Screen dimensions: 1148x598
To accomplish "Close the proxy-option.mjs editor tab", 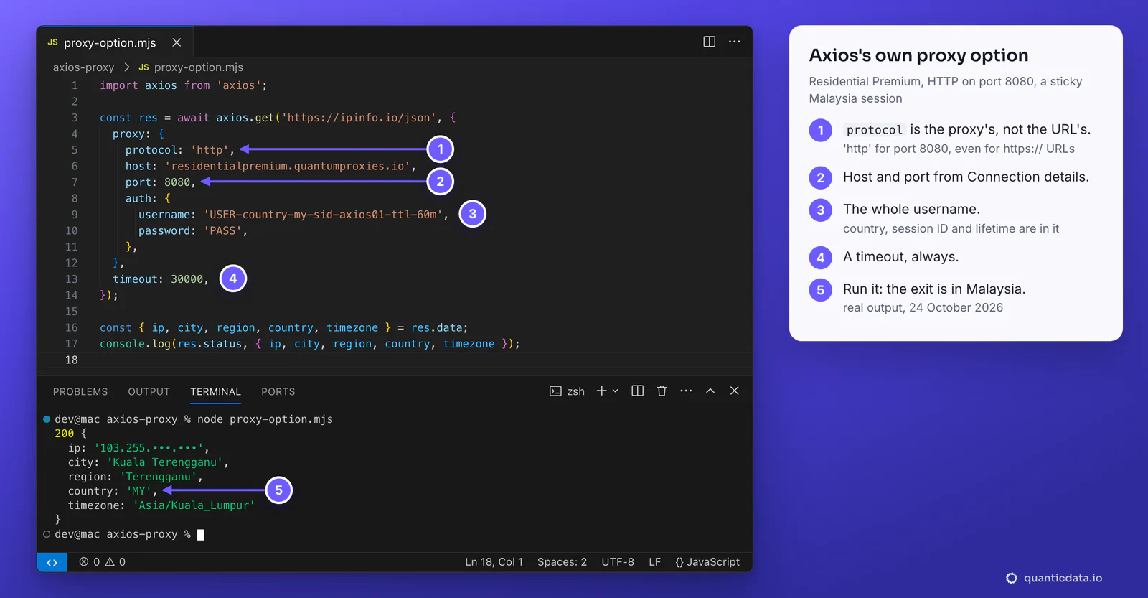I will pyautogui.click(x=177, y=42).
